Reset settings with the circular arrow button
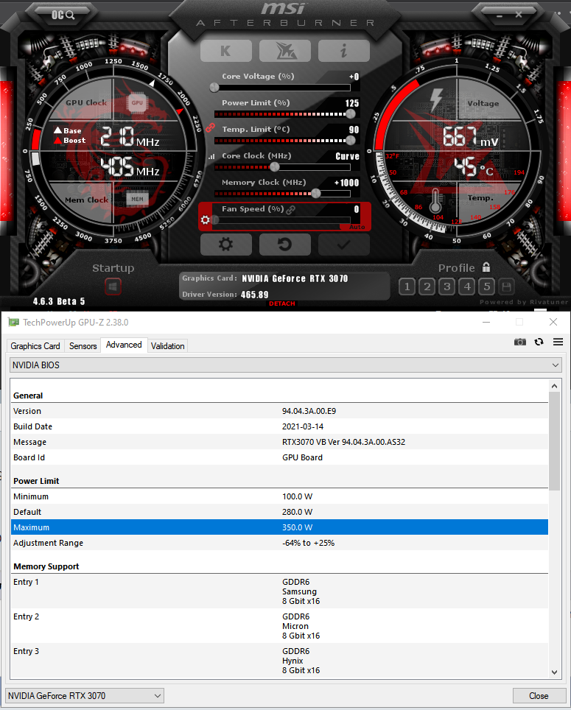This screenshot has height=710, width=571. (285, 245)
